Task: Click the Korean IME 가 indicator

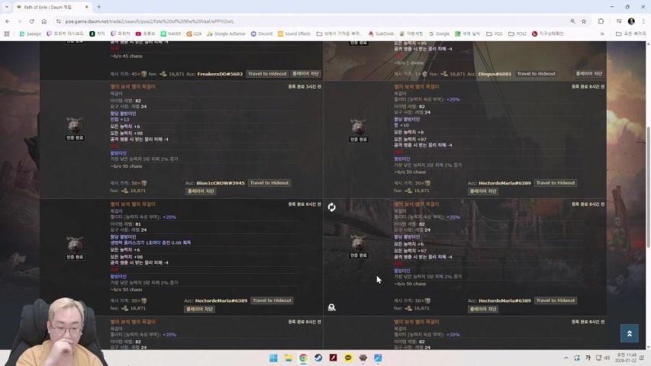Action: [x=588, y=358]
